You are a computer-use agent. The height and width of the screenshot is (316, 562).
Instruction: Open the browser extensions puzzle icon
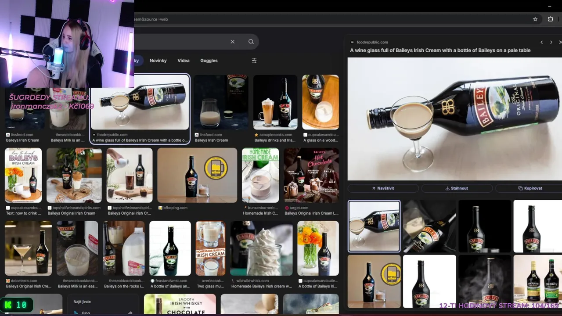pyautogui.click(x=551, y=19)
